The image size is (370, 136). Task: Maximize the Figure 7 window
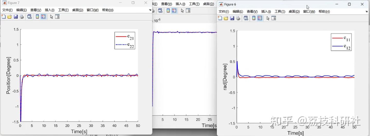(x=133, y=3)
